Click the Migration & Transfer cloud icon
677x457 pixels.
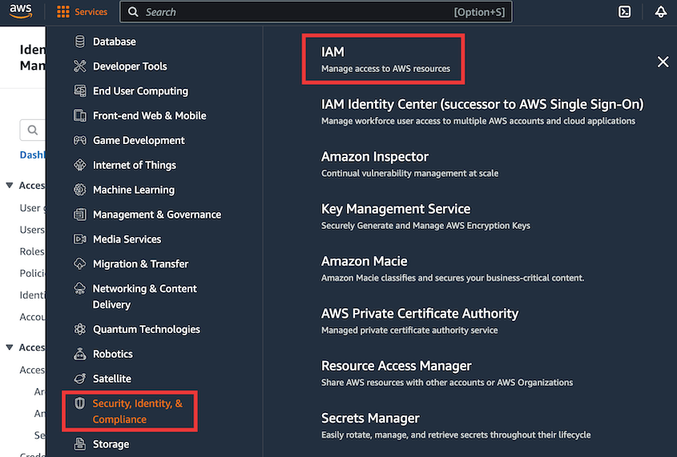[x=80, y=264]
